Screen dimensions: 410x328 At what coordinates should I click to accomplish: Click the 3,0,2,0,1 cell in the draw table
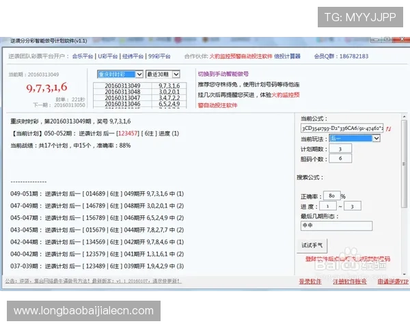[169, 92]
